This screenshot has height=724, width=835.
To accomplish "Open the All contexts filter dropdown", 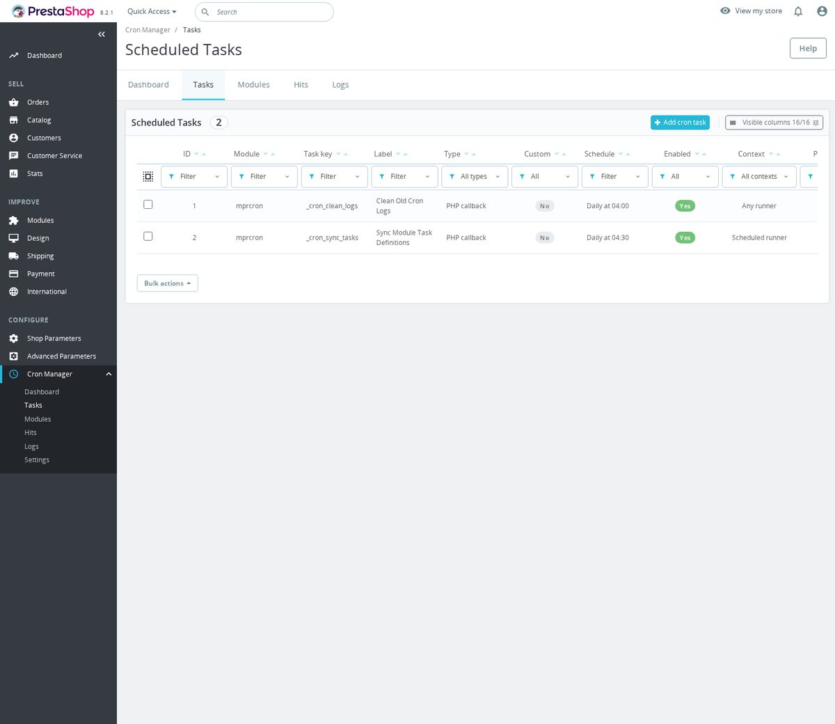I will pos(759,177).
